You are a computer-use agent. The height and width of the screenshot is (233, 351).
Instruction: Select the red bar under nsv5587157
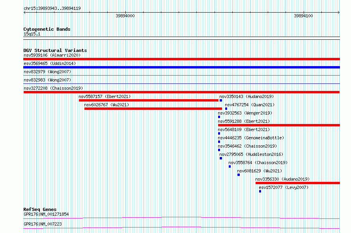click(x=149, y=100)
